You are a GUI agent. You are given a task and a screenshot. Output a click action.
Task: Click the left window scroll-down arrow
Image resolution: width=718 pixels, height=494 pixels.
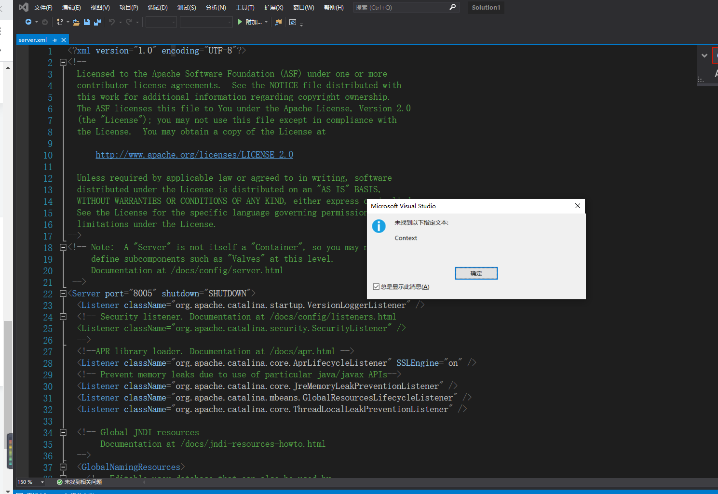click(8, 491)
